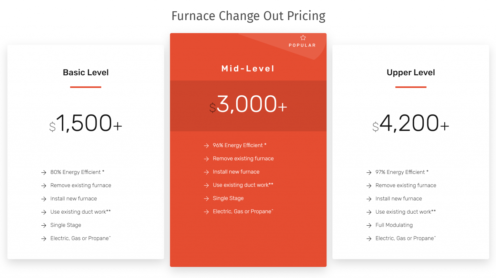The image size is (496, 278).
Task: Click the star icon above POPULAR label
Action: tap(303, 37)
